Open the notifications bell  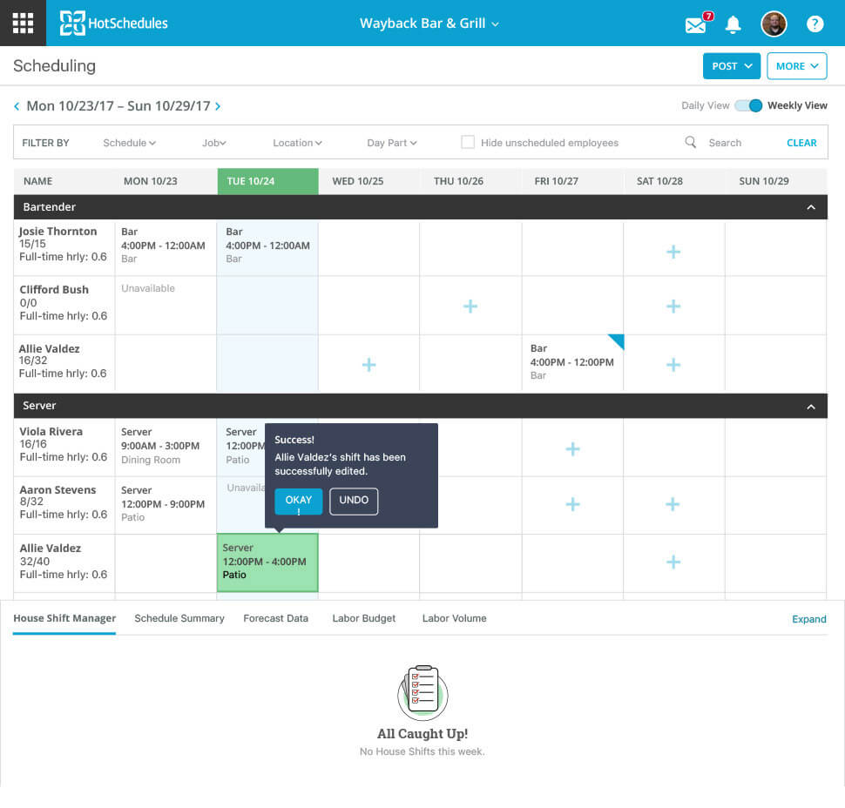pos(733,24)
